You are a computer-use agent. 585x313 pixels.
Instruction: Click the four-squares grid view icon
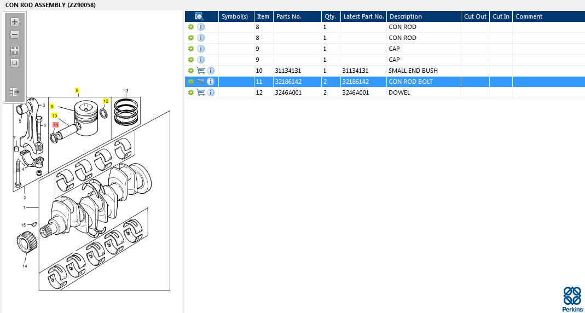tap(15, 50)
